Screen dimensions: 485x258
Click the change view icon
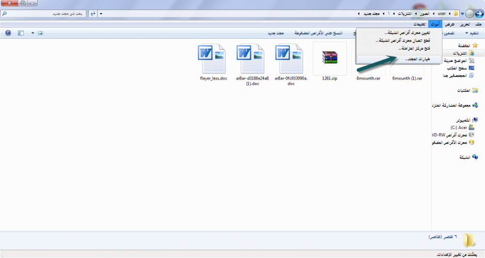pyautogui.click(x=41, y=33)
